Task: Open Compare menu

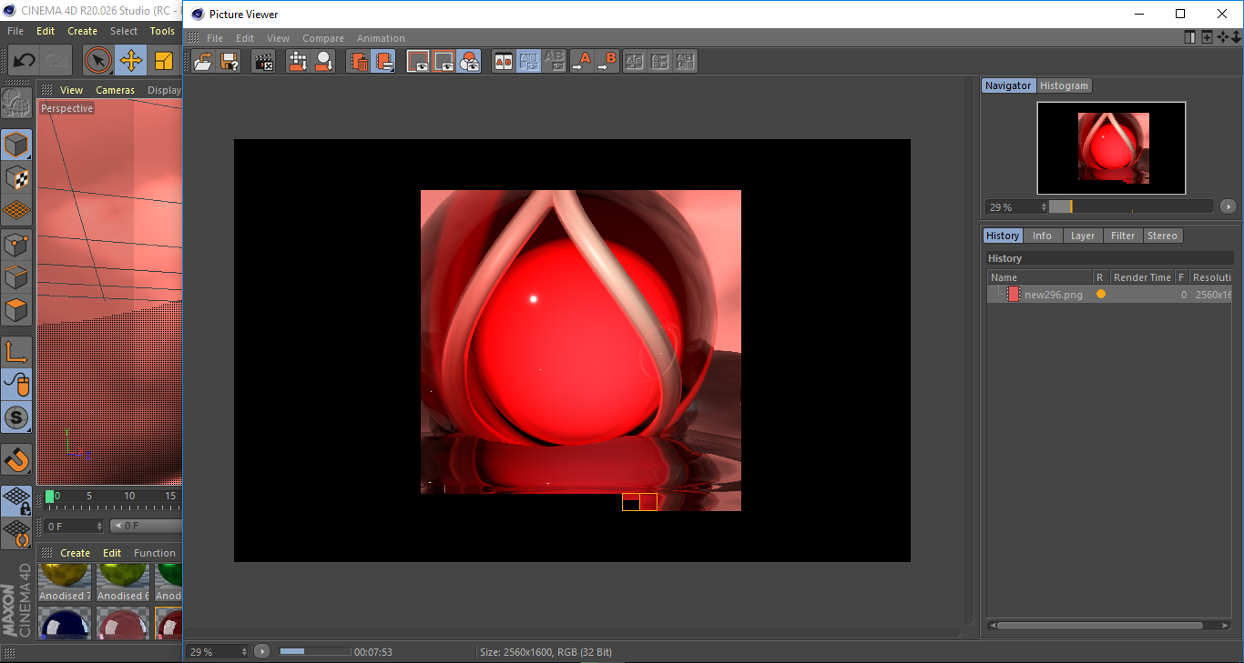Action: pyautogui.click(x=323, y=38)
